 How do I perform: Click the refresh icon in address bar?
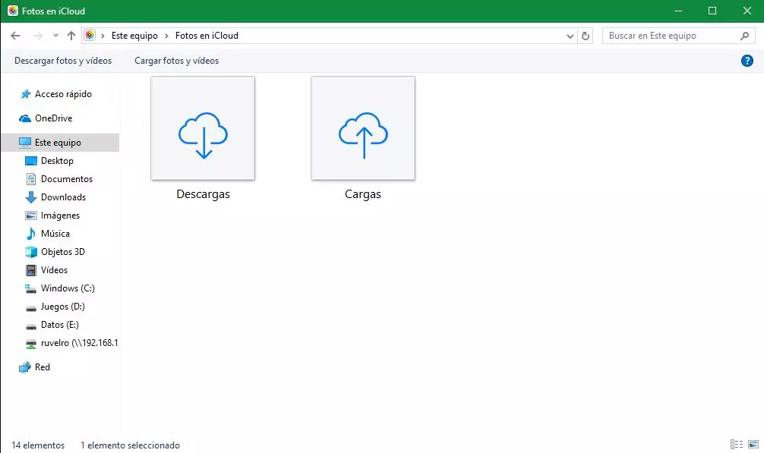point(586,36)
